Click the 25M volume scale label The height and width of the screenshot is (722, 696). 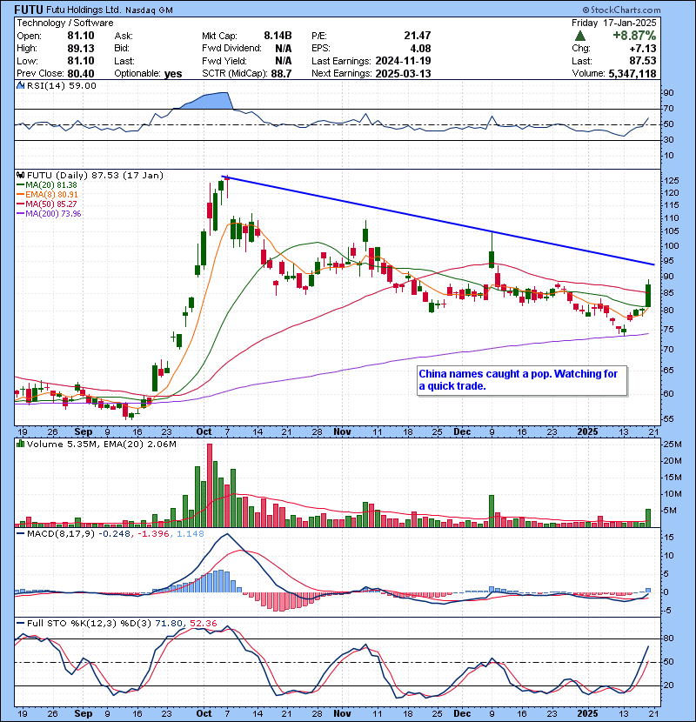(672, 445)
